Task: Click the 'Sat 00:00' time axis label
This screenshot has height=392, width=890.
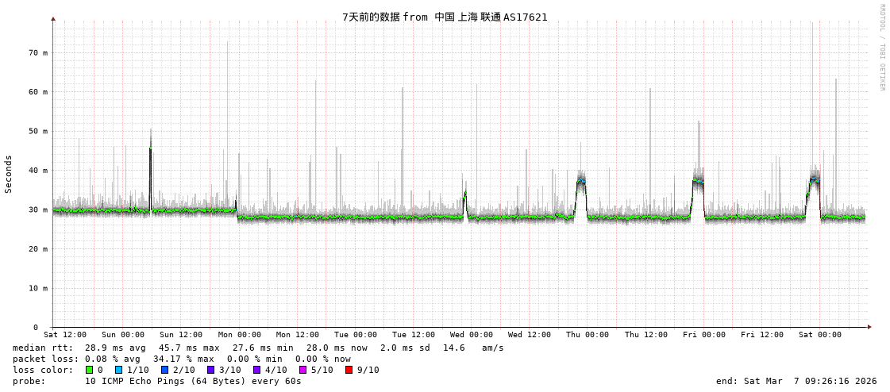Action: pyautogui.click(x=819, y=335)
